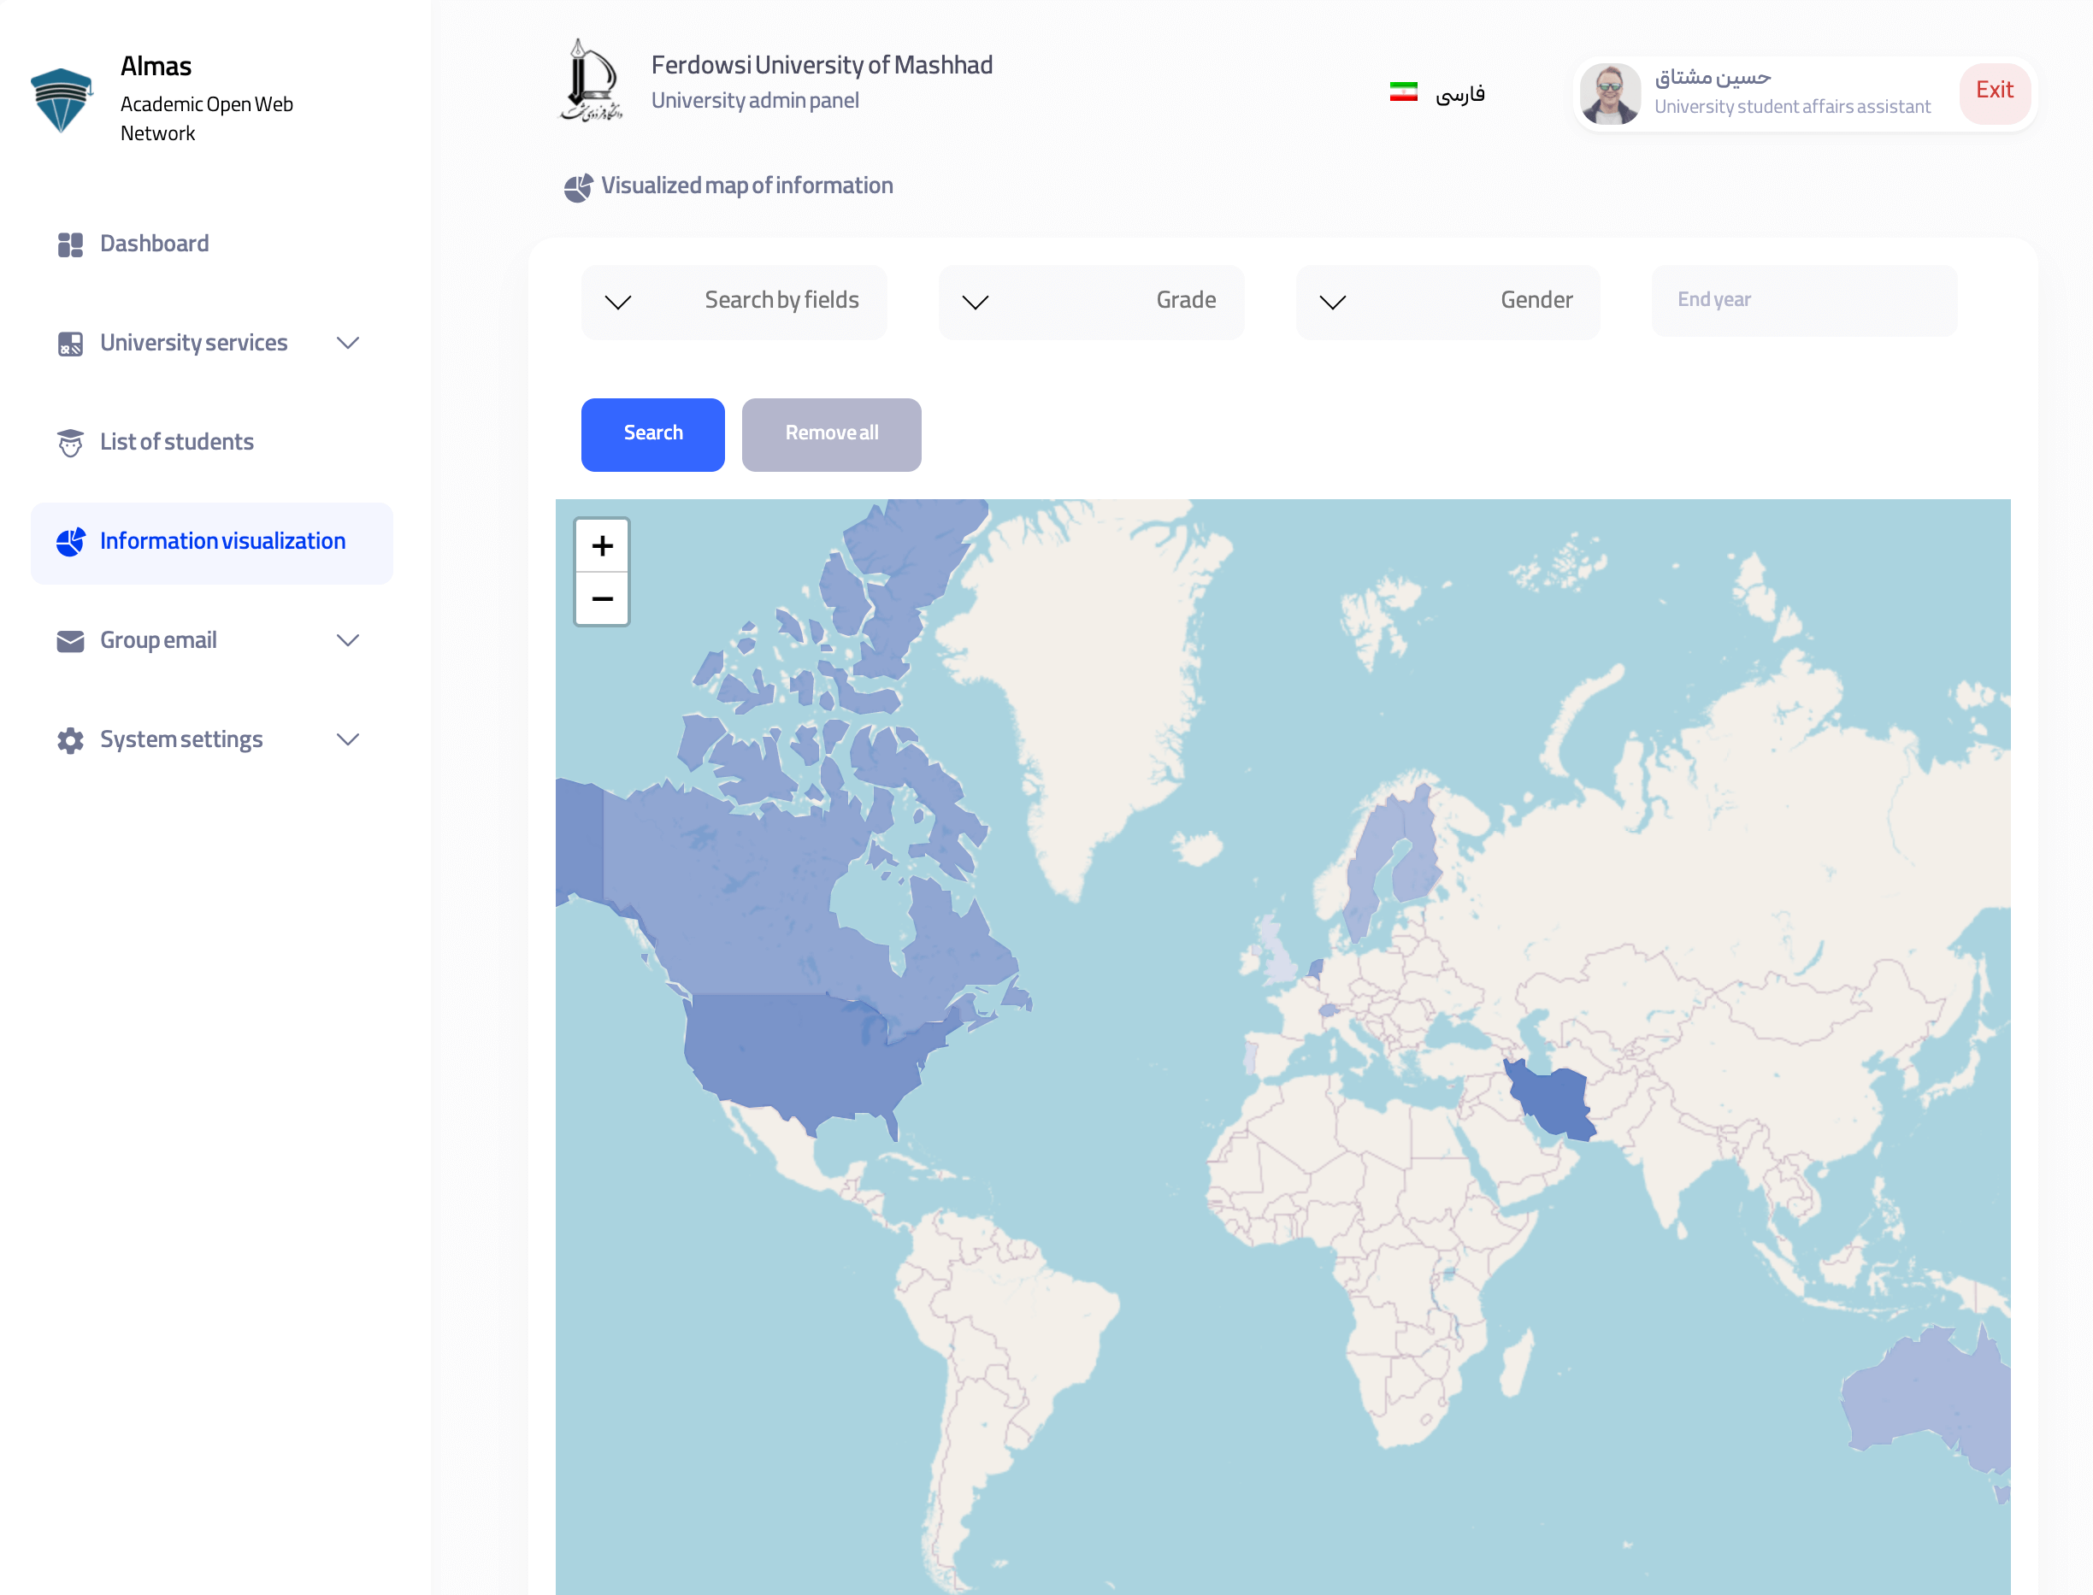Click 'Academic Open Web Network' text
This screenshot has height=1595, width=2093.
point(207,119)
